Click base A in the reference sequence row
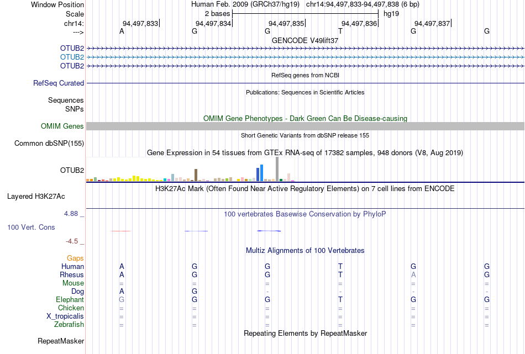This screenshot has width=525, height=354. [122, 31]
